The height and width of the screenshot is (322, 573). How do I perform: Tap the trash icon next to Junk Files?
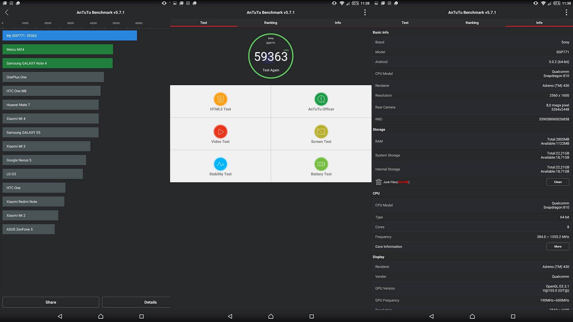pyautogui.click(x=378, y=182)
